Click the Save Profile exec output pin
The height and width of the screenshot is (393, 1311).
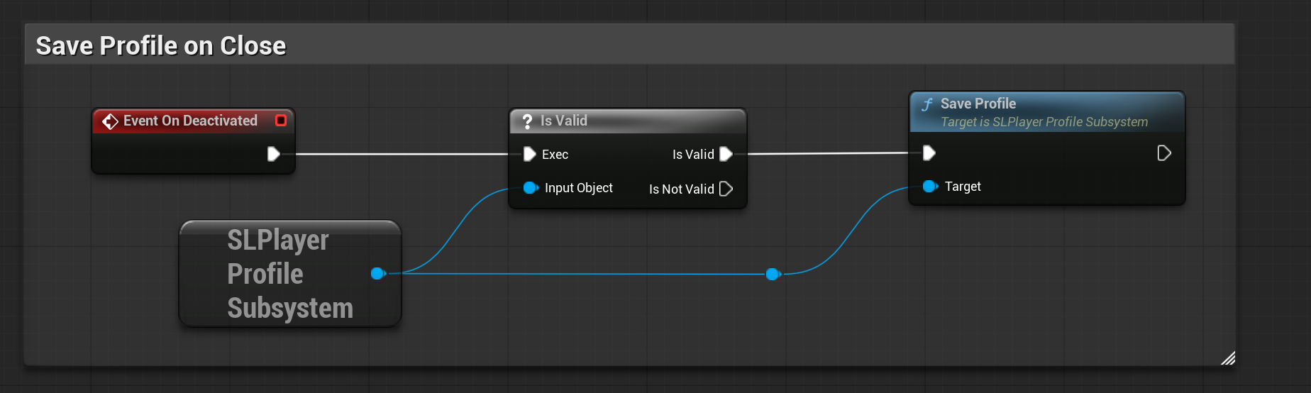tap(1164, 153)
